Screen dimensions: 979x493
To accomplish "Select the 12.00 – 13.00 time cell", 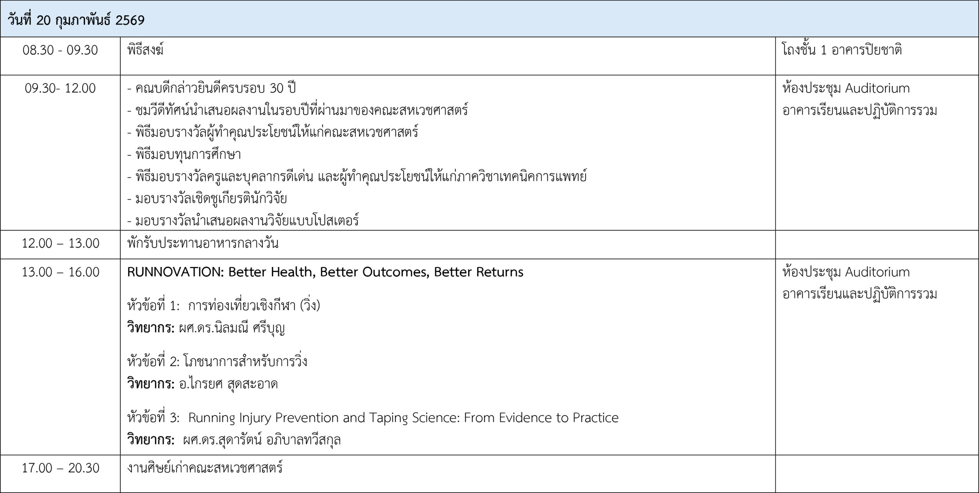I will 60,243.
